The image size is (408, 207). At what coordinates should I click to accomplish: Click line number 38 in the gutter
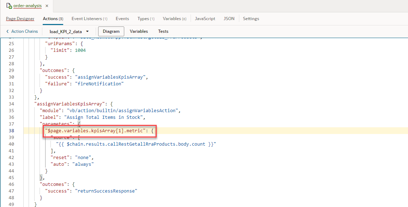coord(12,130)
